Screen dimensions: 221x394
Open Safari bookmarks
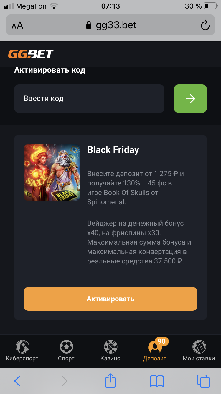coord(157,381)
